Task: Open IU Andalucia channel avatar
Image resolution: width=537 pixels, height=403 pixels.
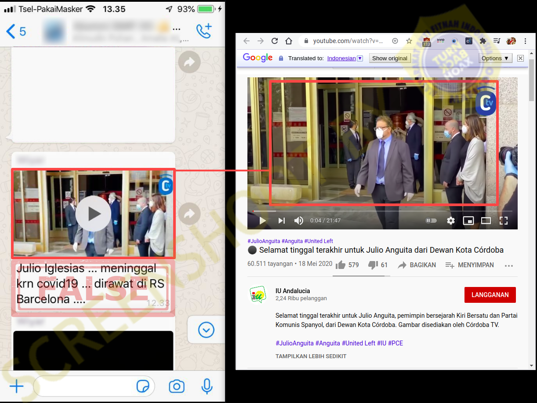Action: 258,294
